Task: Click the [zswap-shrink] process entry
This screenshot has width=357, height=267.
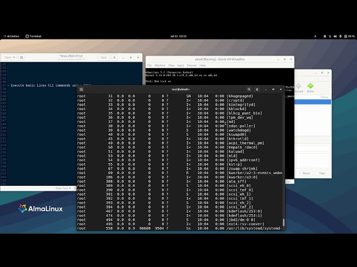Action: tap(242, 169)
